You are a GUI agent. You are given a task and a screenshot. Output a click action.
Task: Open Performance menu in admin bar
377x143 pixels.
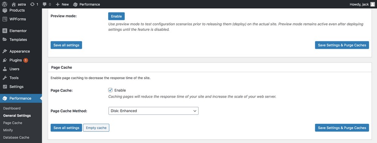tap(90, 4)
